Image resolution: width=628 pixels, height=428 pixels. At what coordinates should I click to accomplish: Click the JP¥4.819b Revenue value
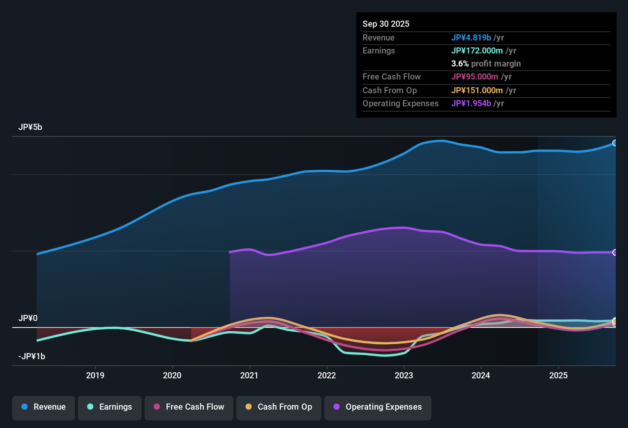(x=471, y=37)
